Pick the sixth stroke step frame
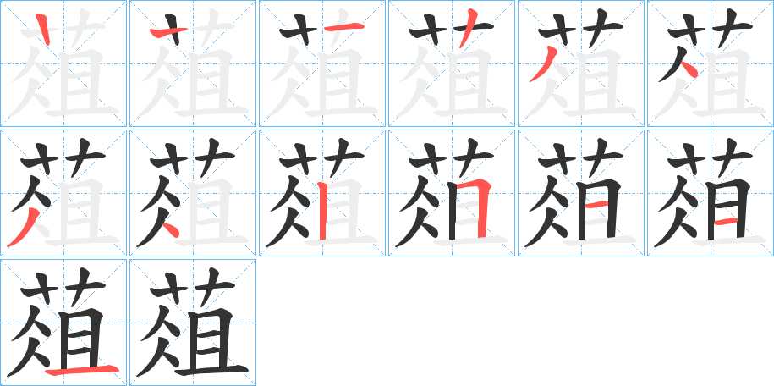Screen dimensions: 774x386 [x=711, y=63]
